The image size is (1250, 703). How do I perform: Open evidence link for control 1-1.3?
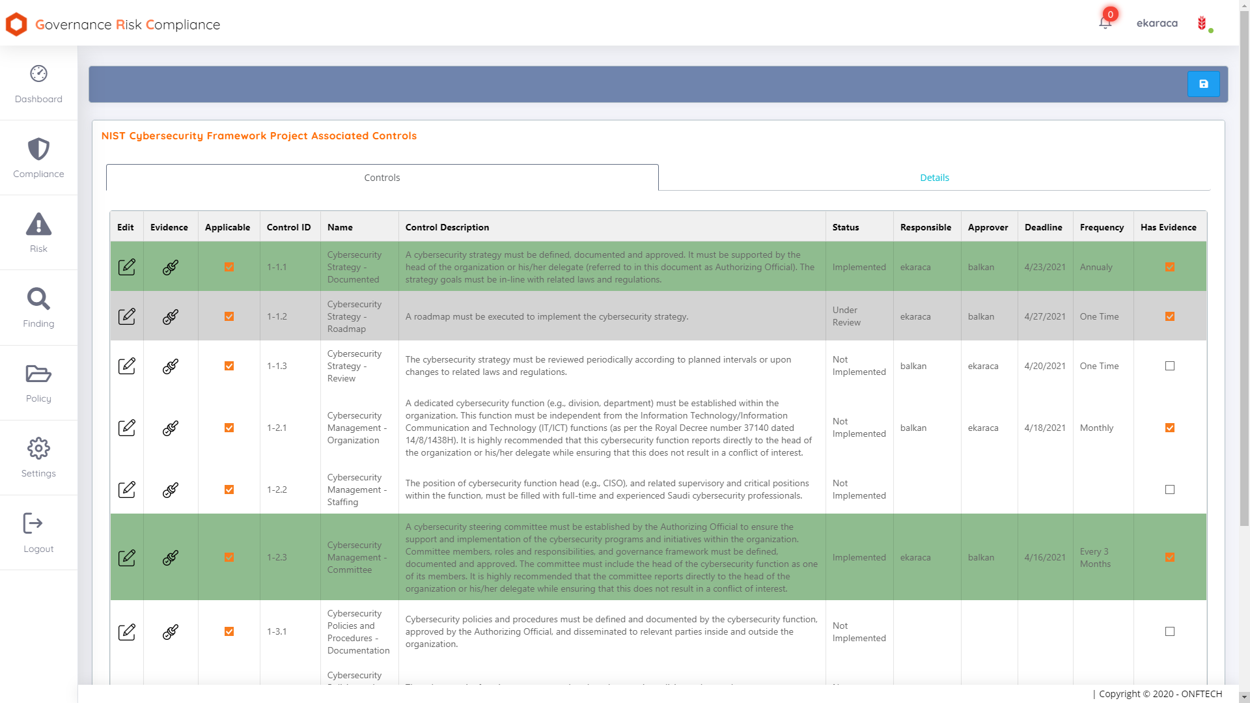[x=171, y=366]
